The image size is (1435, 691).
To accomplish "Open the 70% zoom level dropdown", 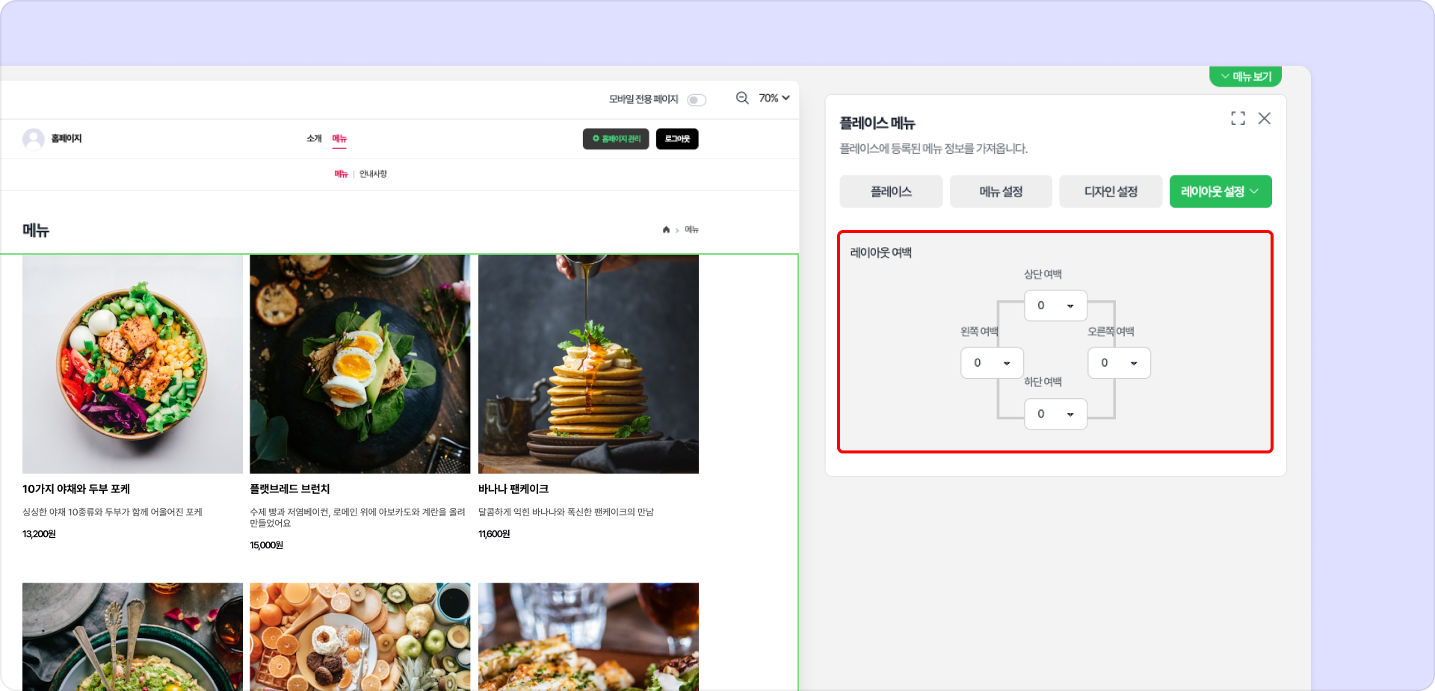I will tap(774, 98).
